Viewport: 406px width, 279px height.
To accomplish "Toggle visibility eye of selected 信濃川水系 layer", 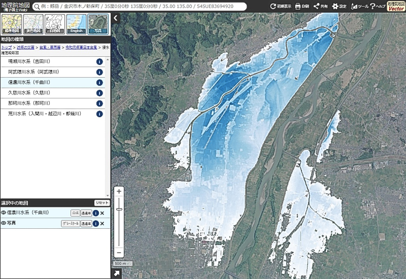I will click(4, 213).
